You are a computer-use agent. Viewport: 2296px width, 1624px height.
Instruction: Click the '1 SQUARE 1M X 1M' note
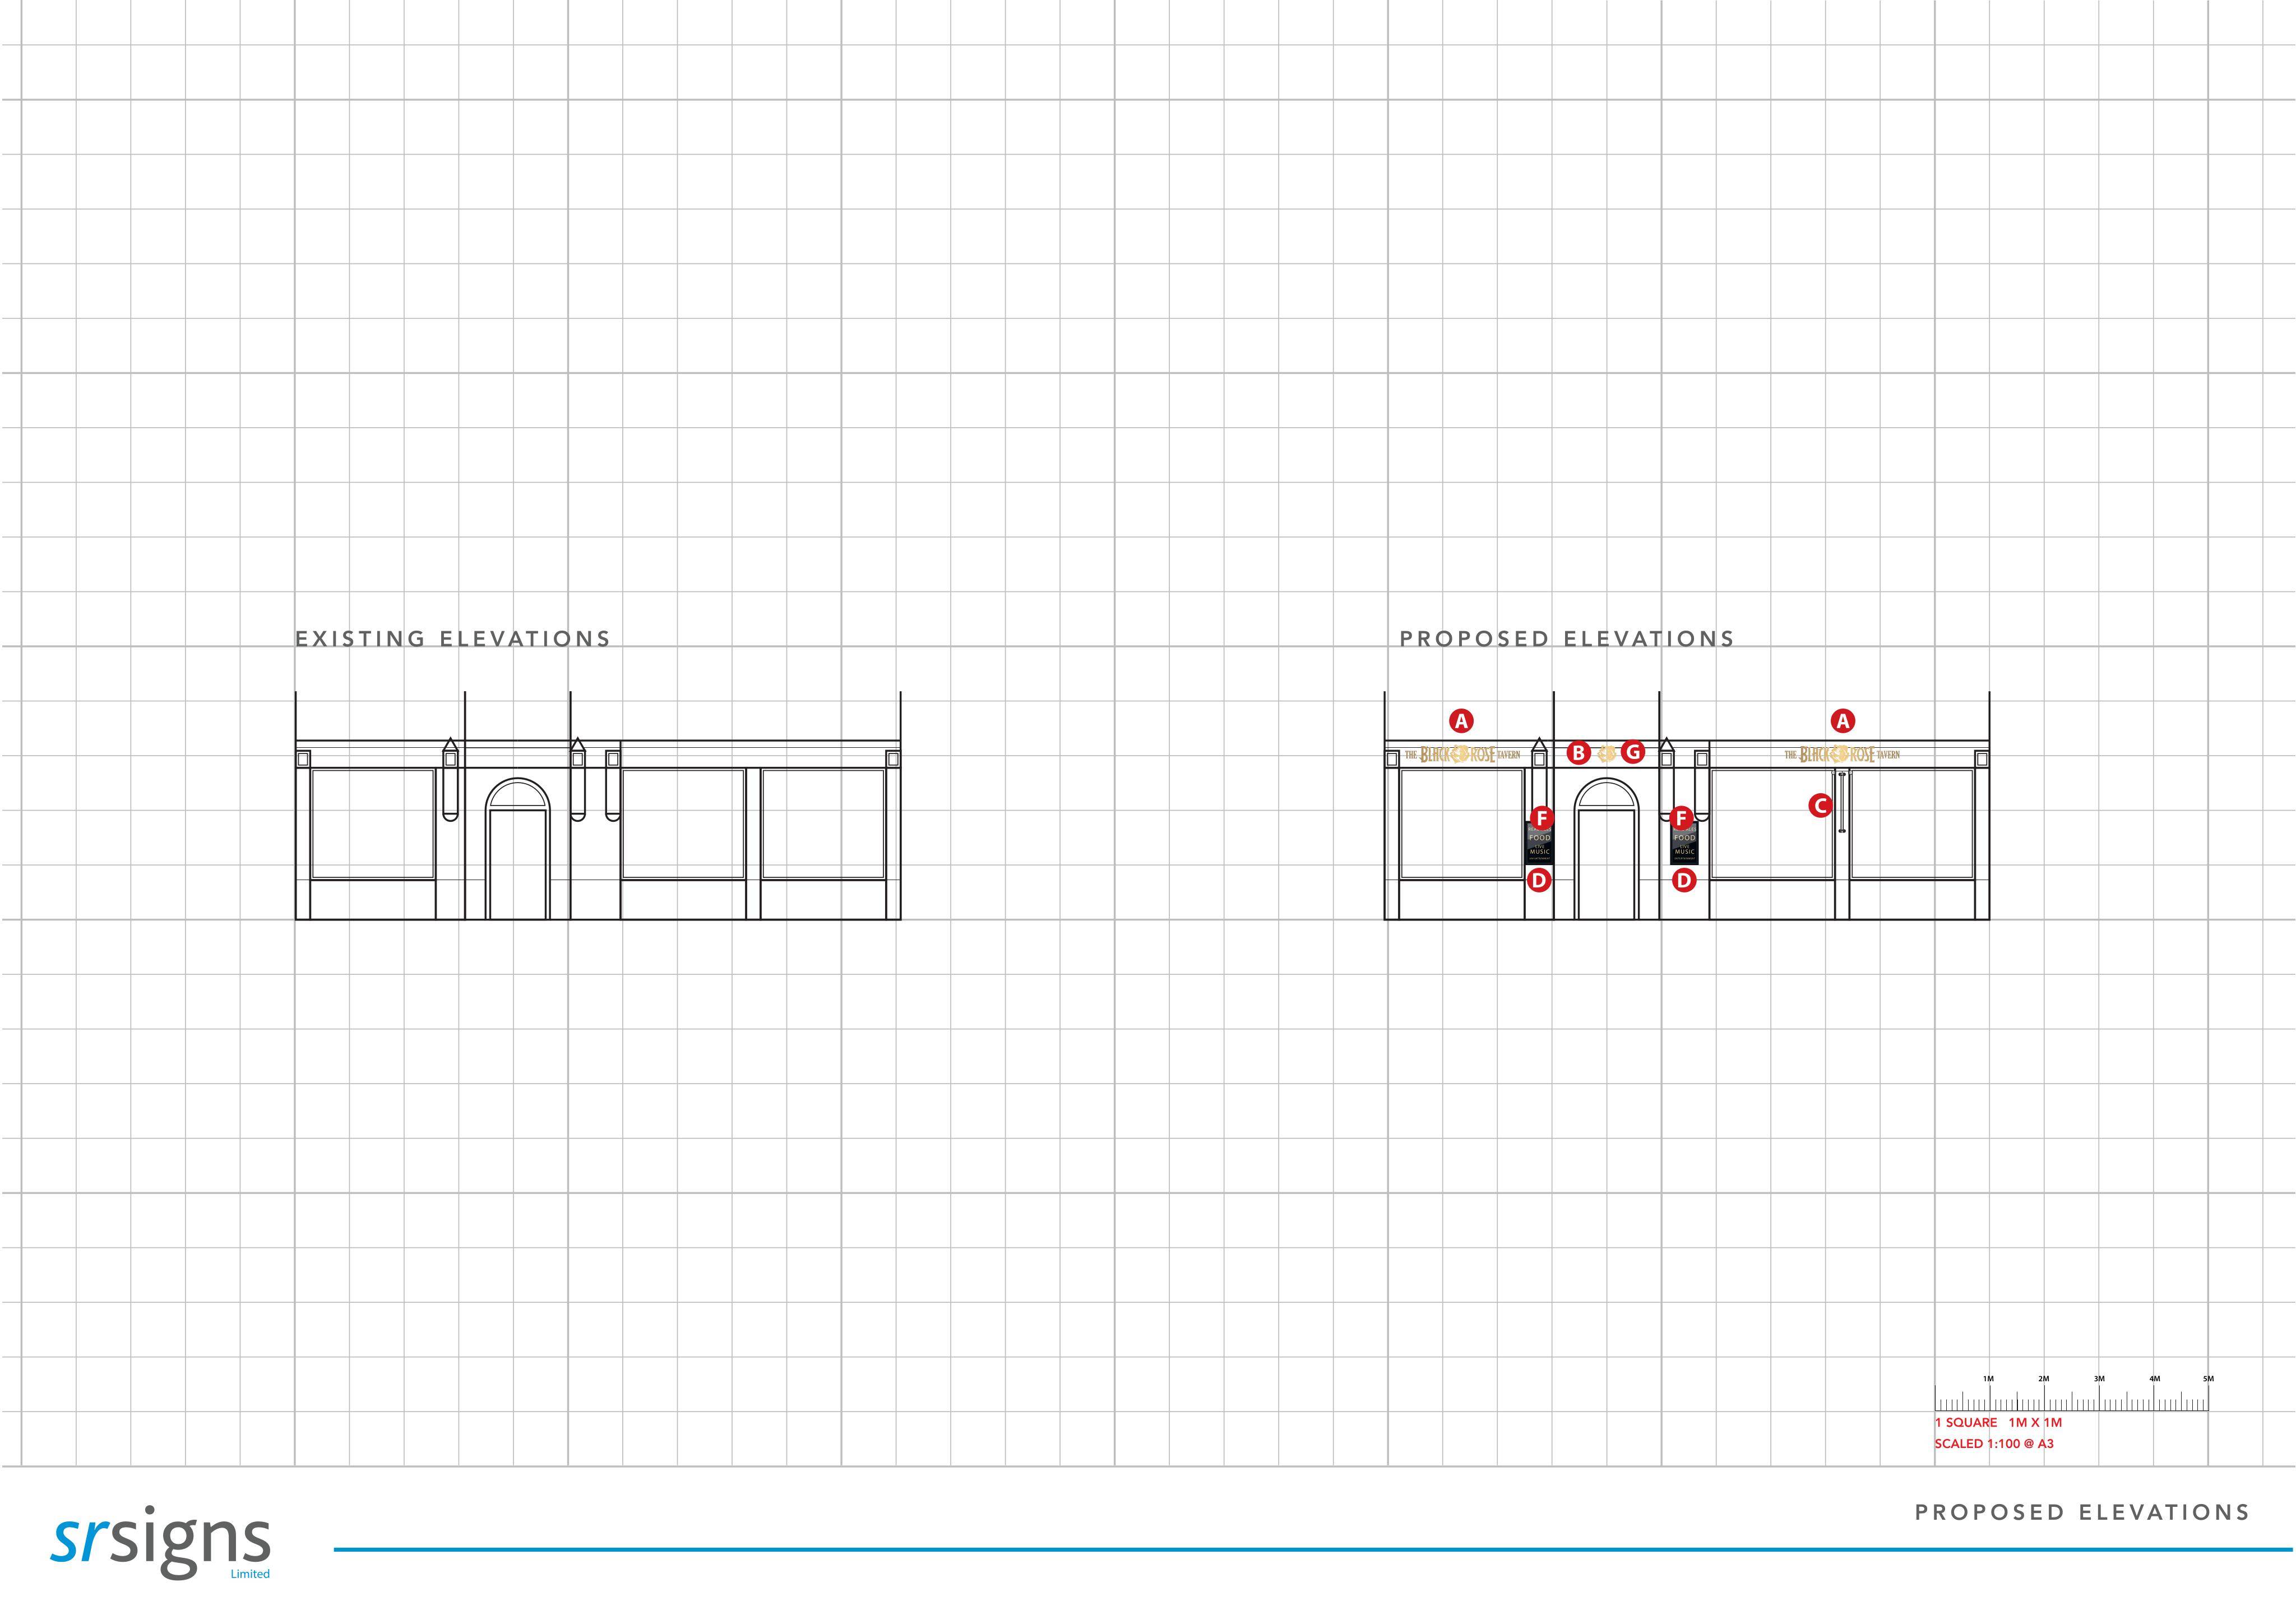click(x=1998, y=1422)
